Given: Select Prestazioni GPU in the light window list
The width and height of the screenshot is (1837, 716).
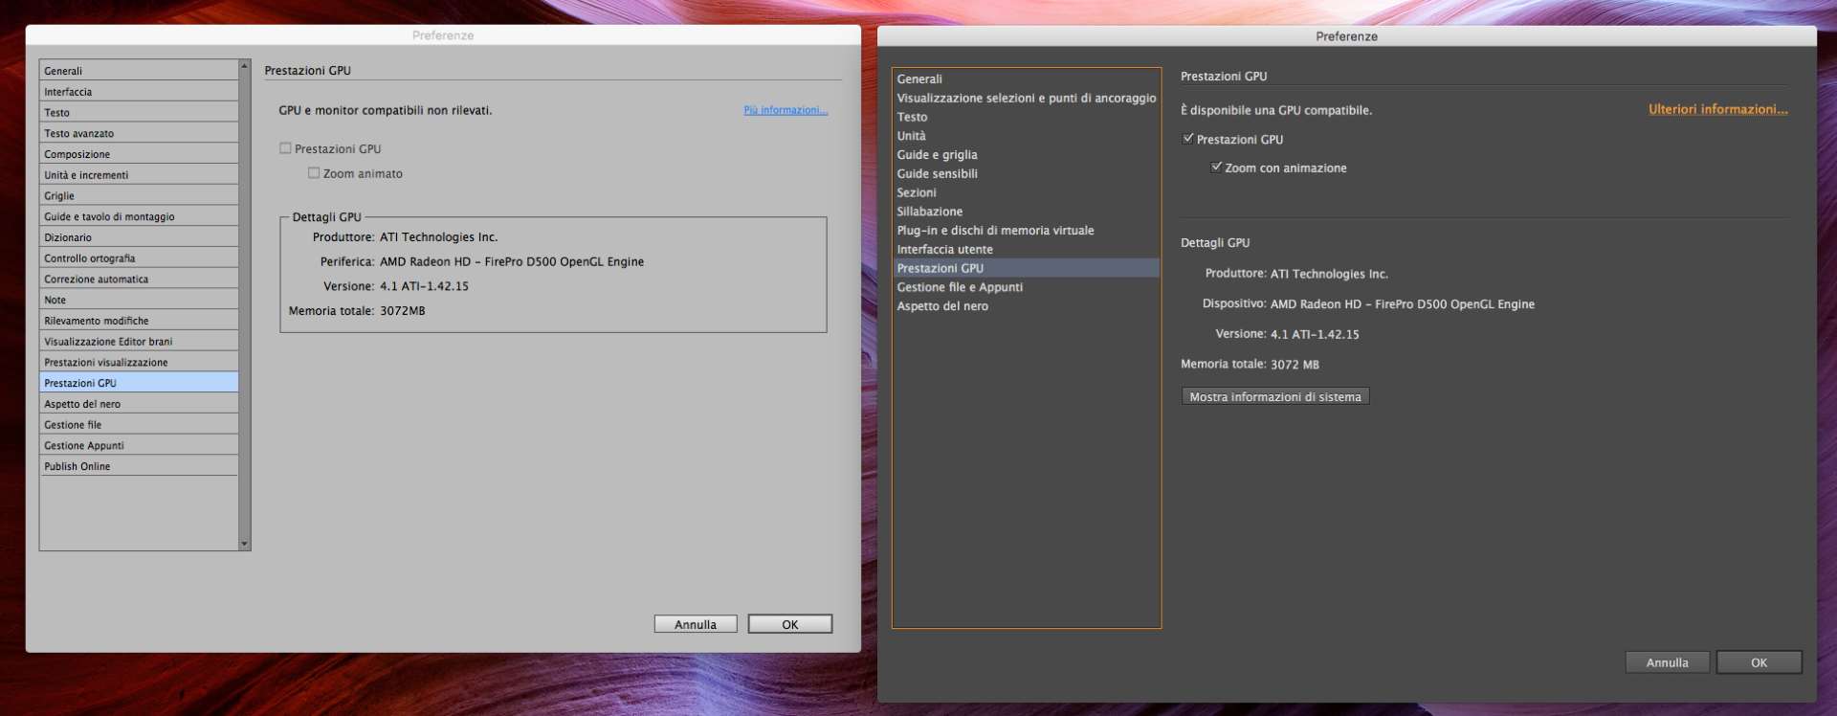Looking at the screenshot, I should [x=139, y=383].
